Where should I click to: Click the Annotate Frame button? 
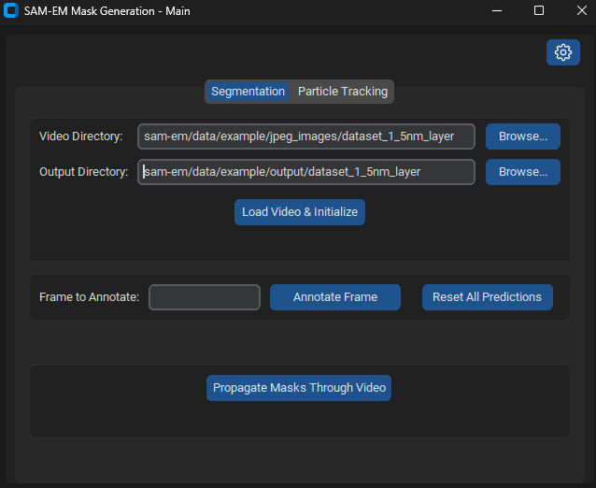334,297
